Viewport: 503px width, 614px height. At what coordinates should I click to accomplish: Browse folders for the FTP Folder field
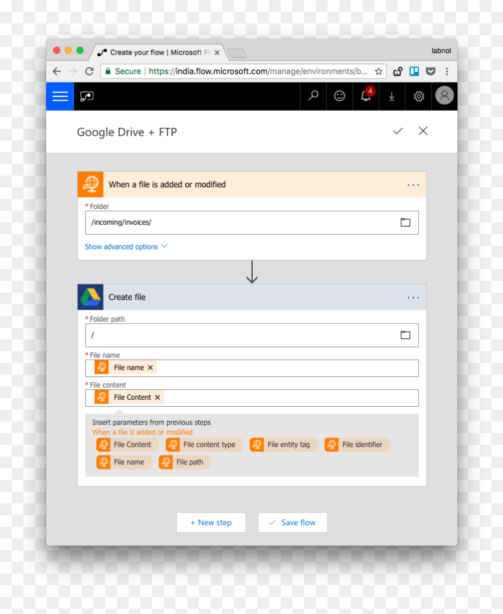[x=405, y=222]
